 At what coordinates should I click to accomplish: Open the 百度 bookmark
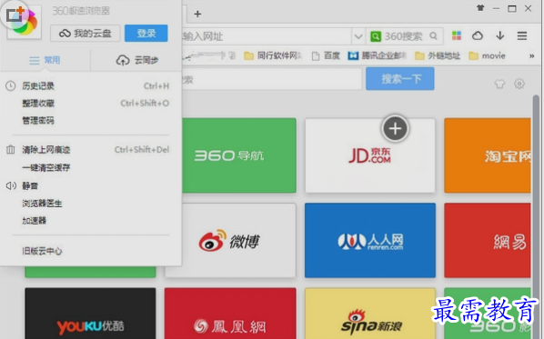[x=326, y=55]
